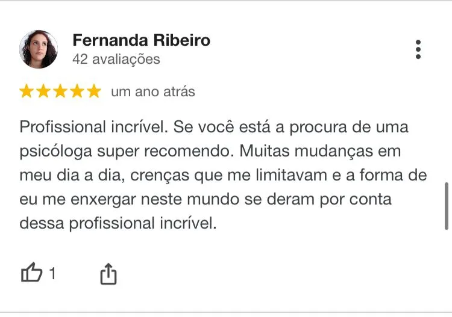The image size is (452, 317).
Task: Click the second yellow rating star
Action: (x=43, y=91)
